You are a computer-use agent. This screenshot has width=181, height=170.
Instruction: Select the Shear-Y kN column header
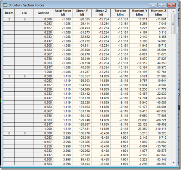pos(82,13)
